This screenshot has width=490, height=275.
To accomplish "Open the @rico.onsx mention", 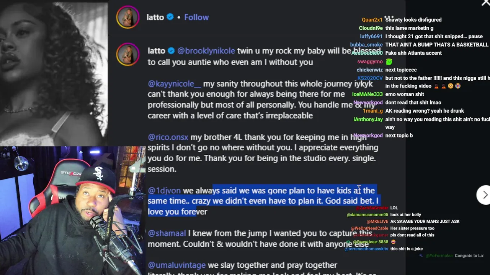I will click(x=168, y=137).
